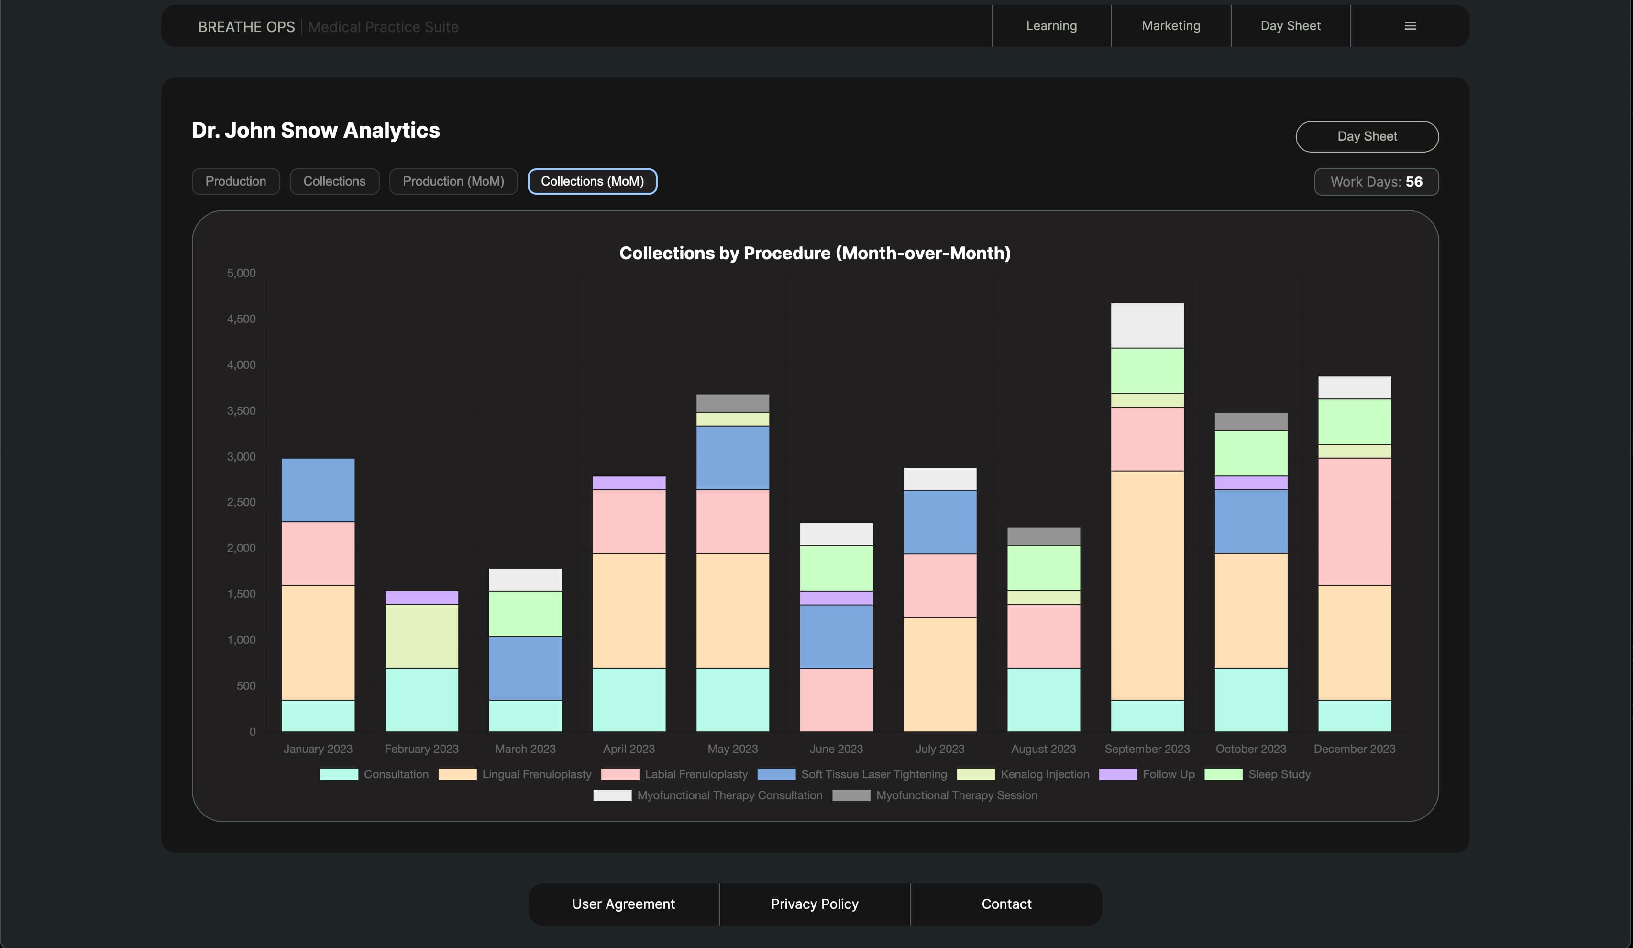This screenshot has width=1633, height=948.
Task: Switch to the Production tab
Action: tap(236, 181)
